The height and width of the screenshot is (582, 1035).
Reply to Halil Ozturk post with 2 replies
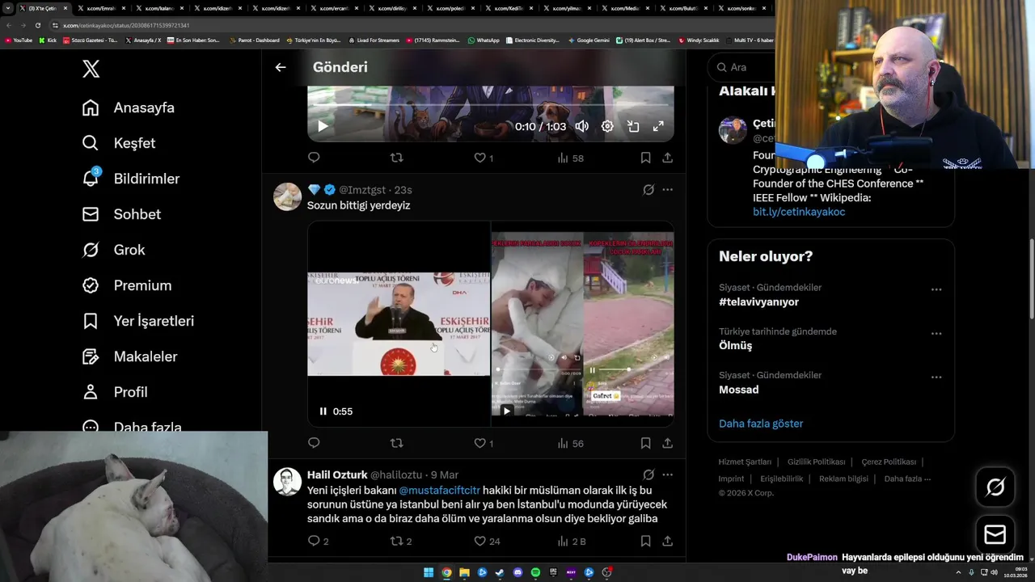318,541
